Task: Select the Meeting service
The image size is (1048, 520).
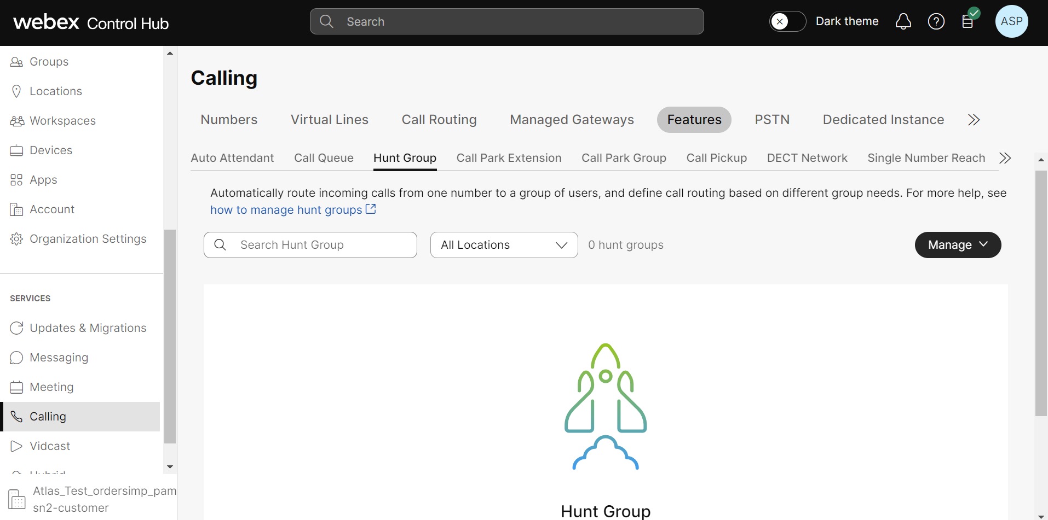Action: [x=51, y=387]
